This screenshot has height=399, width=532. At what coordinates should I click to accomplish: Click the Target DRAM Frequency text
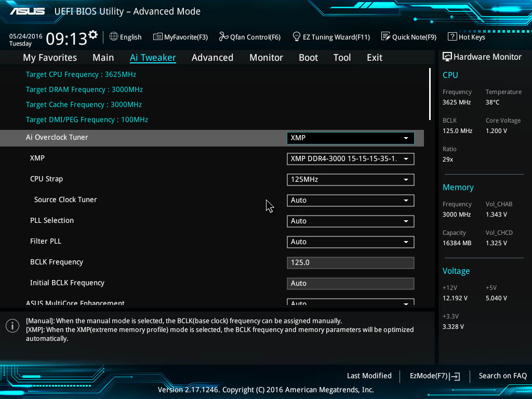click(x=84, y=89)
